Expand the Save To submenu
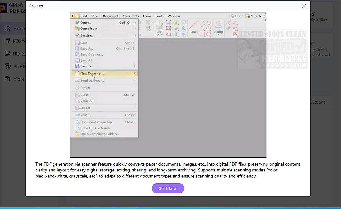 pyautogui.click(x=104, y=66)
